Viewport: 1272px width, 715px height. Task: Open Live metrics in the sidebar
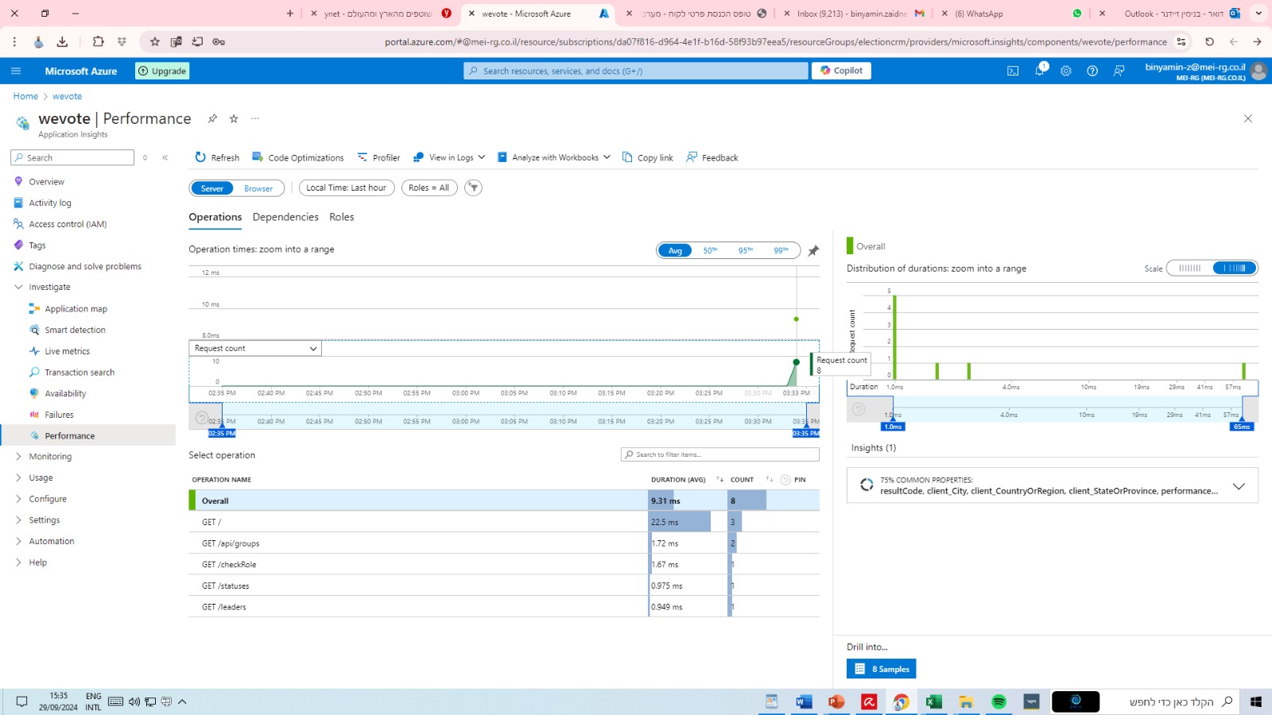pos(67,351)
